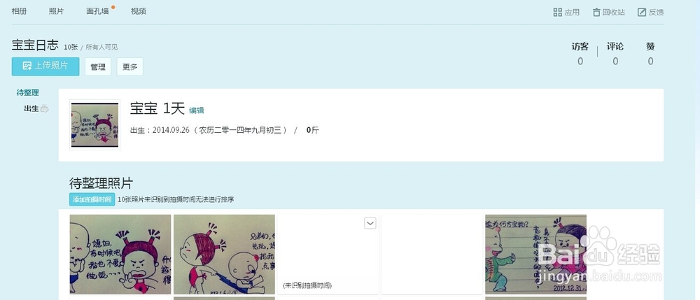
Task: Click the 管理 manage button
Action: (x=98, y=67)
